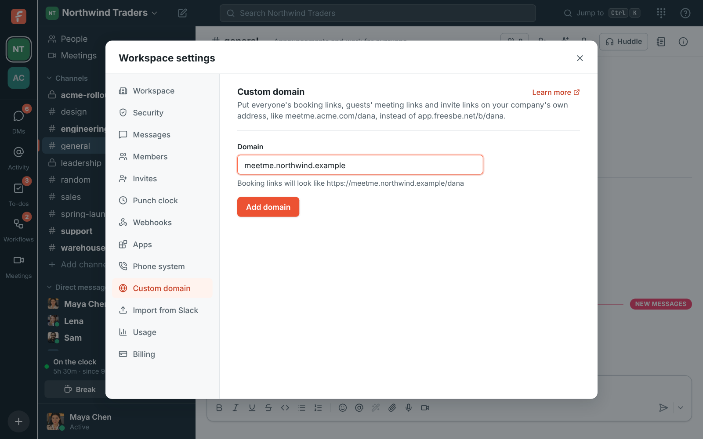Open the Workspace settings section
The image size is (703, 439).
coord(162,91)
